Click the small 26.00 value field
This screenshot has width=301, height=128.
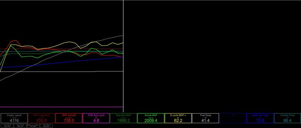click(x=7, y=126)
